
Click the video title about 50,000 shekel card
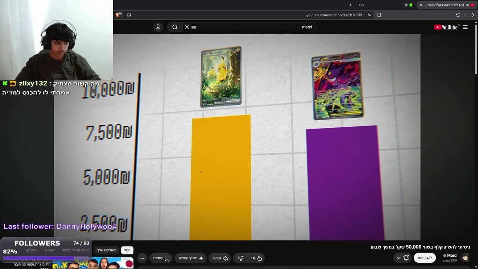[420, 247]
